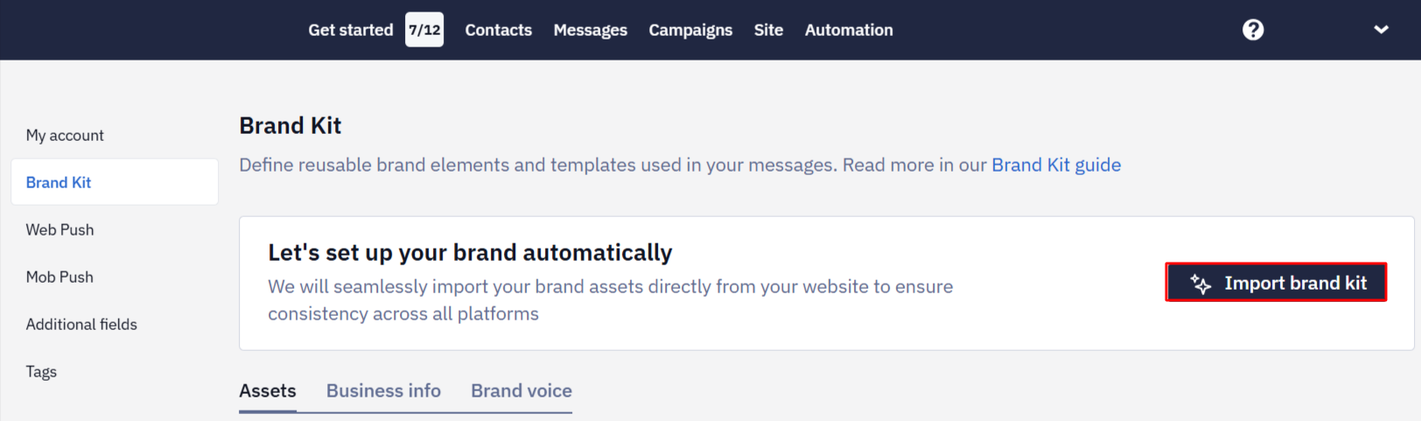
Task: Open the Automation section
Action: click(849, 30)
